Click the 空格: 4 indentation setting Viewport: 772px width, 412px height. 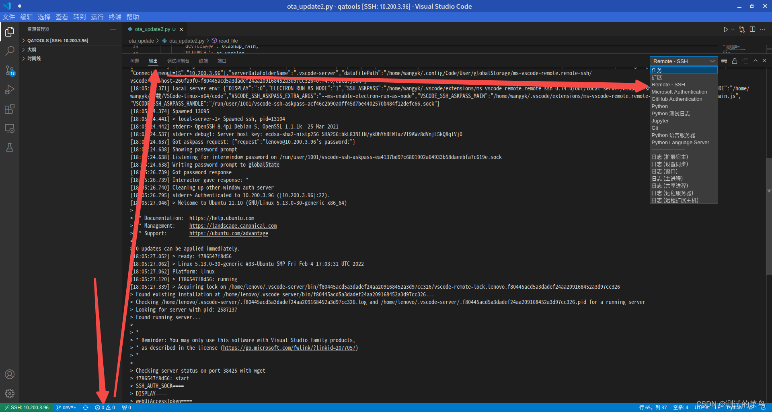click(681, 408)
